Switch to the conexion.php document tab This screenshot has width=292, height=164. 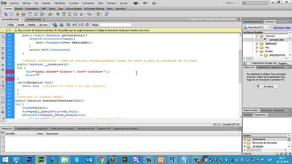[33, 19]
